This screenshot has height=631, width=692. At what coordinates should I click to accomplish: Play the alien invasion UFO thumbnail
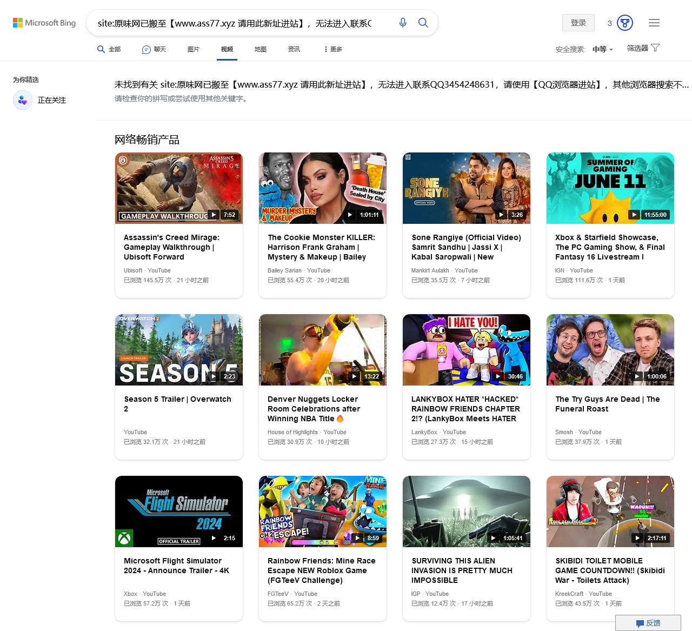pos(467,512)
